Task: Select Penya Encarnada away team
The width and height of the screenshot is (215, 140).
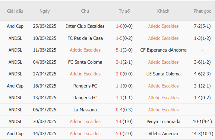Action: click(x=163, y=121)
